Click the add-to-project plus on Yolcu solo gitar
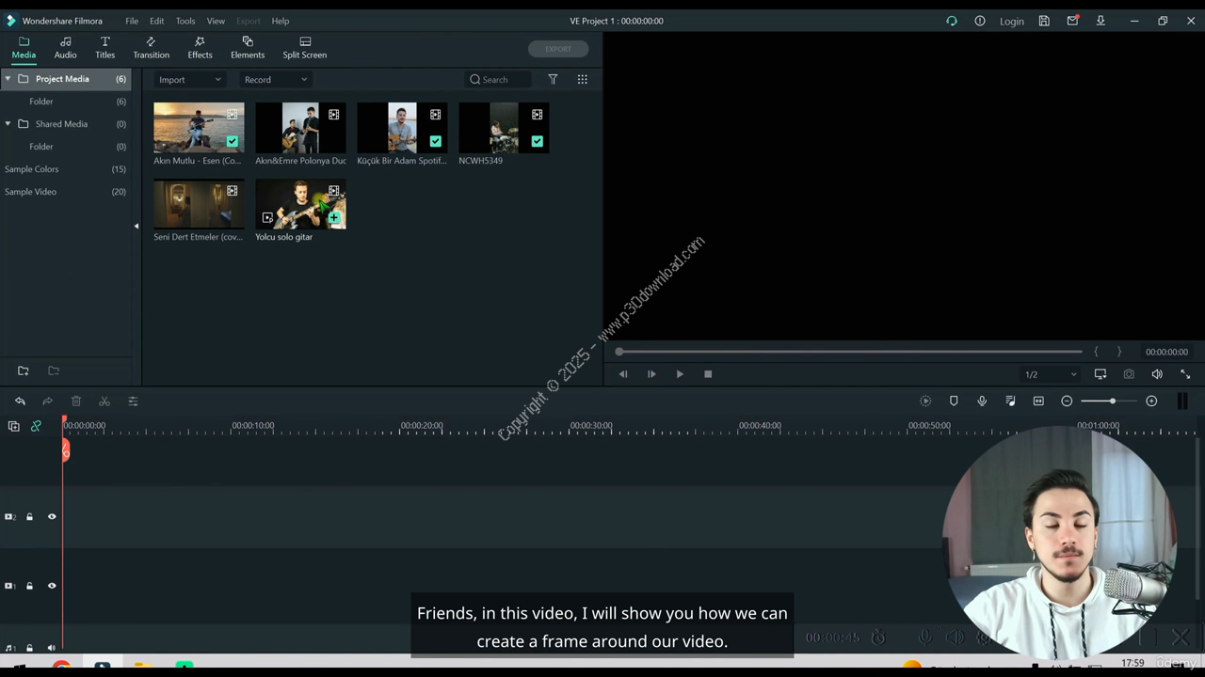Viewport: 1205px width, 677px height. click(333, 218)
